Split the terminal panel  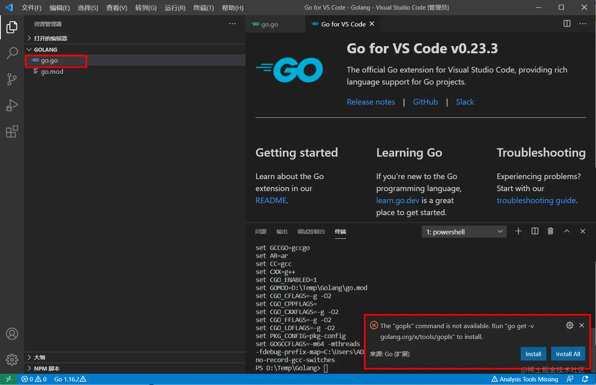pyautogui.click(x=535, y=231)
